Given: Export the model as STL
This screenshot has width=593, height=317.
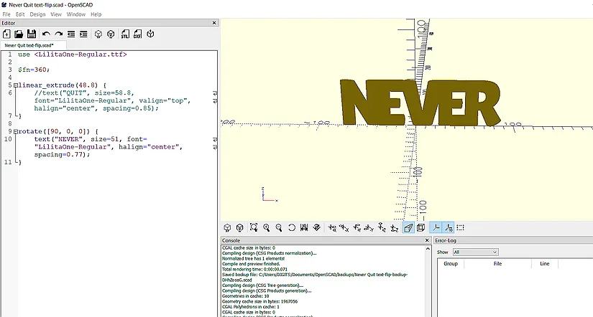Looking at the screenshot, I should click(x=125, y=34).
